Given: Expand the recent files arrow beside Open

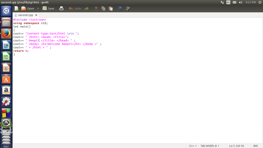Looking at the screenshot, I should point(38,8).
